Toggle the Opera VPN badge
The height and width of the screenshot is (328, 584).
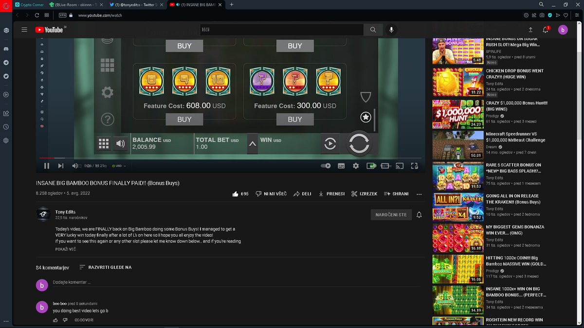click(62, 15)
